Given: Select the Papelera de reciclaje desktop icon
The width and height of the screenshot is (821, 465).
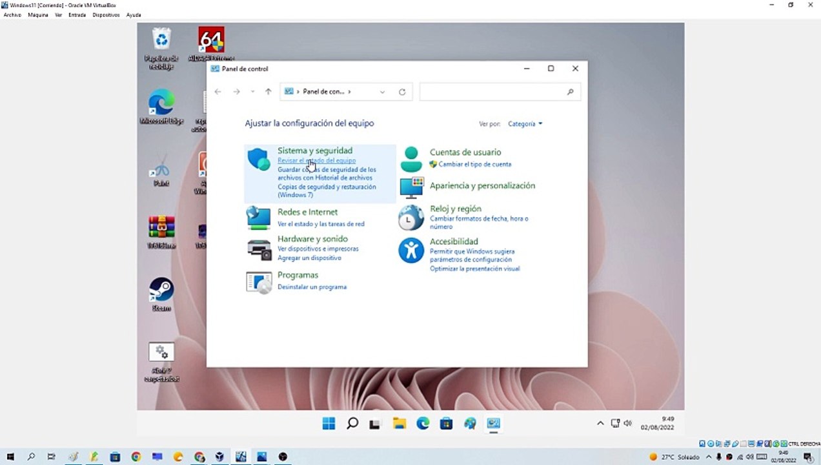Looking at the screenshot, I should tap(161, 48).
